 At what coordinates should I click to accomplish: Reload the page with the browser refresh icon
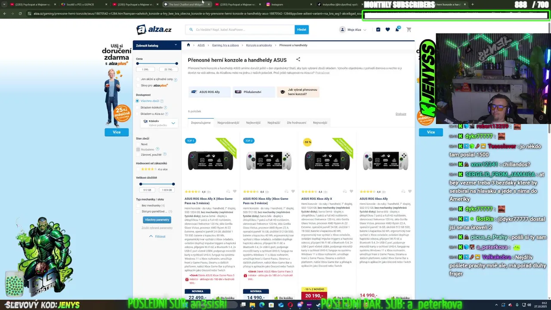(20, 13)
